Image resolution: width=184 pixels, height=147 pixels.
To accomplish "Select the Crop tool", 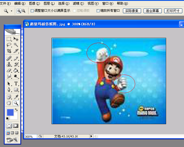I will coord(9,51).
